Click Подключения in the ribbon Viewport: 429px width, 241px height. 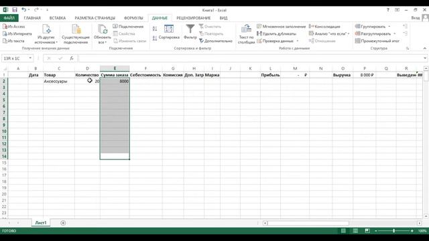(x=128, y=27)
